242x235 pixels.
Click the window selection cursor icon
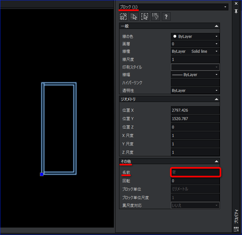click(x=145, y=17)
